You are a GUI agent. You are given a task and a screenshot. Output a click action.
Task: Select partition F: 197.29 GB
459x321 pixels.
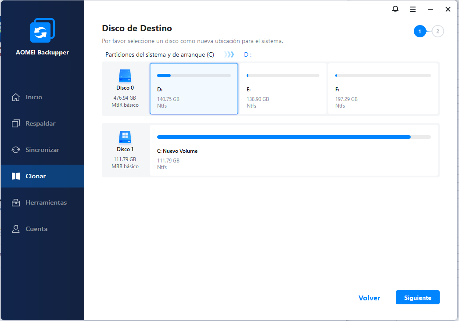click(x=383, y=88)
